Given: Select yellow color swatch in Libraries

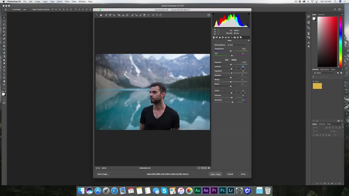Looking at the screenshot, I should (x=317, y=86).
